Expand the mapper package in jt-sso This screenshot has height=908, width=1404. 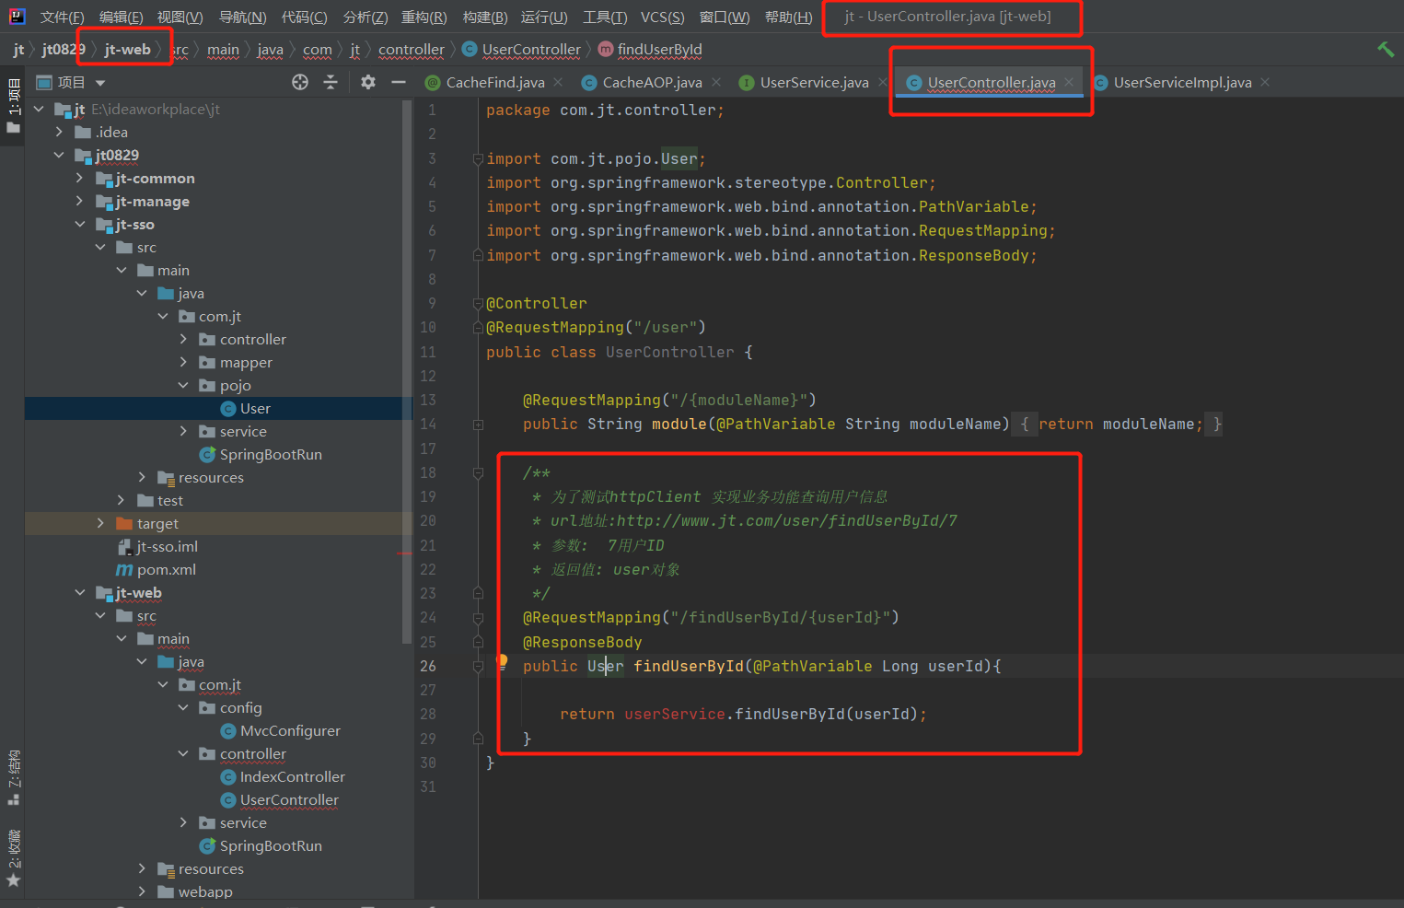click(183, 362)
